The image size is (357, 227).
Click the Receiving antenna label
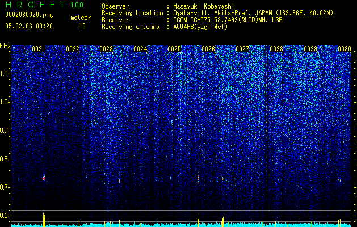tap(131, 27)
